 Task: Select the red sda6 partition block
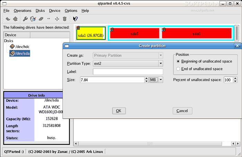click(197, 33)
